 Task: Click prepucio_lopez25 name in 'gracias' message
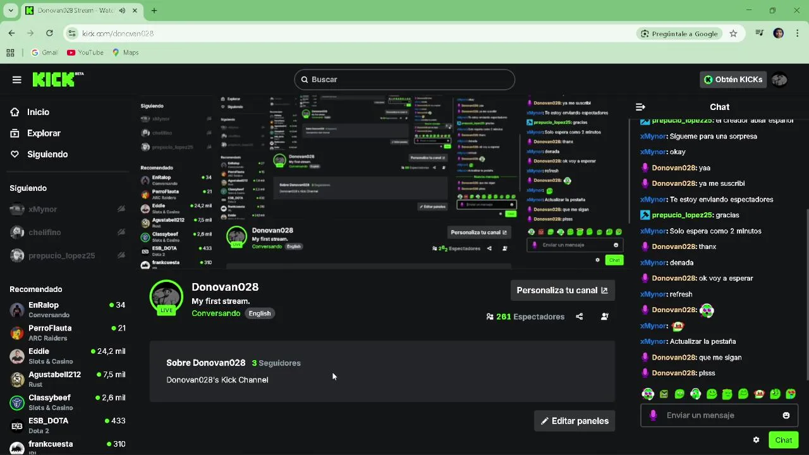(x=682, y=215)
